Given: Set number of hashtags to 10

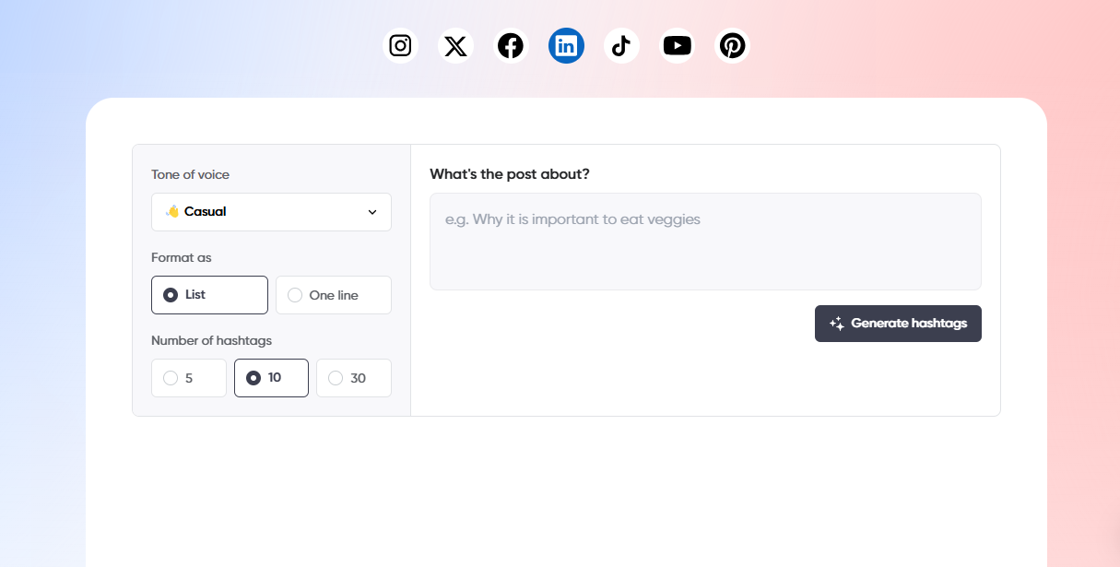Looking at the screenshot, I should pyautogui.click(x=271, y=378).
